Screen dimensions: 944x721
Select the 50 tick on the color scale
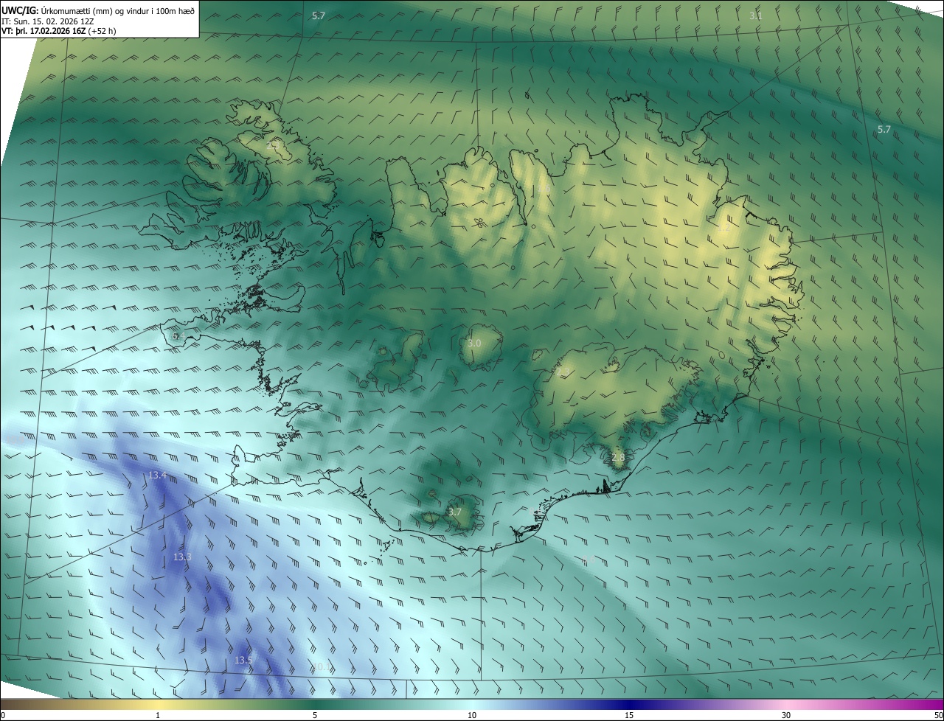coord(938,715)
